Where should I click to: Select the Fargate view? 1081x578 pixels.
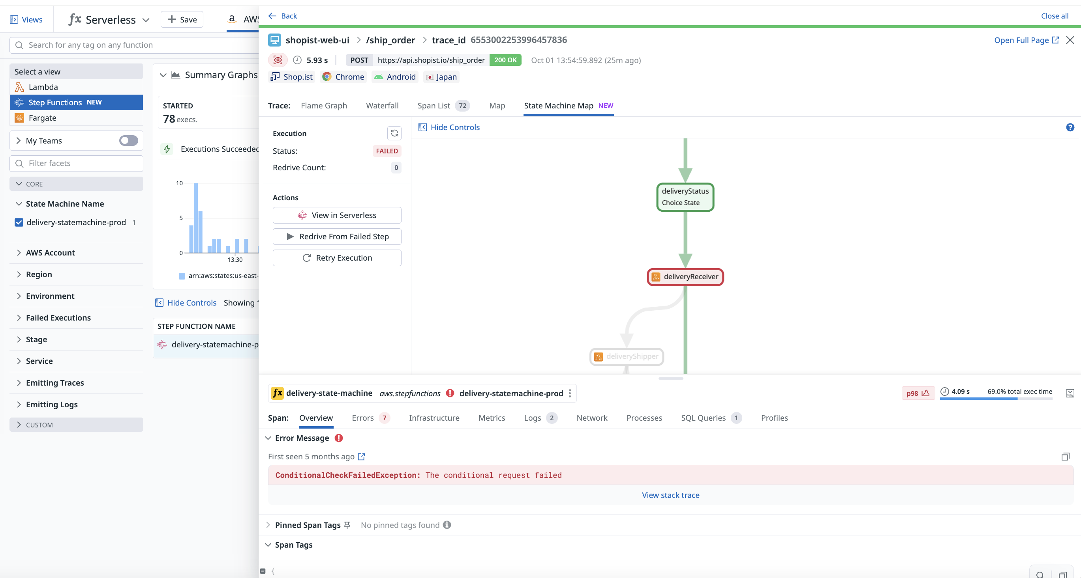pos(76,118)
